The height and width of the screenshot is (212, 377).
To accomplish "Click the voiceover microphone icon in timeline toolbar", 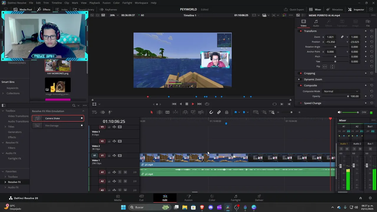I will point(110,112).
